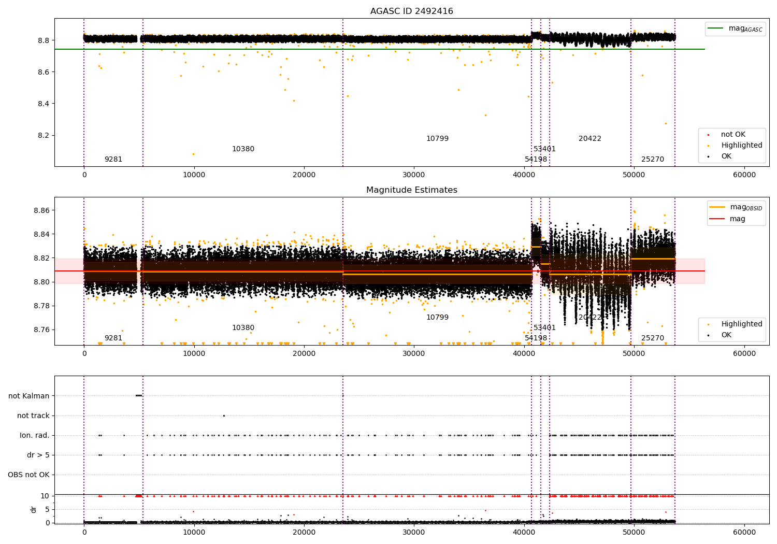Screen dimensions: 777x544
Task: Click y-axis tick 8.4 in top plot
Action: click(44, 104)
